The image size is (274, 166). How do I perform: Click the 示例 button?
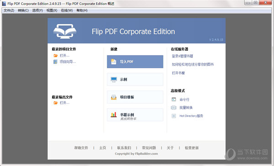pos(135,80)
